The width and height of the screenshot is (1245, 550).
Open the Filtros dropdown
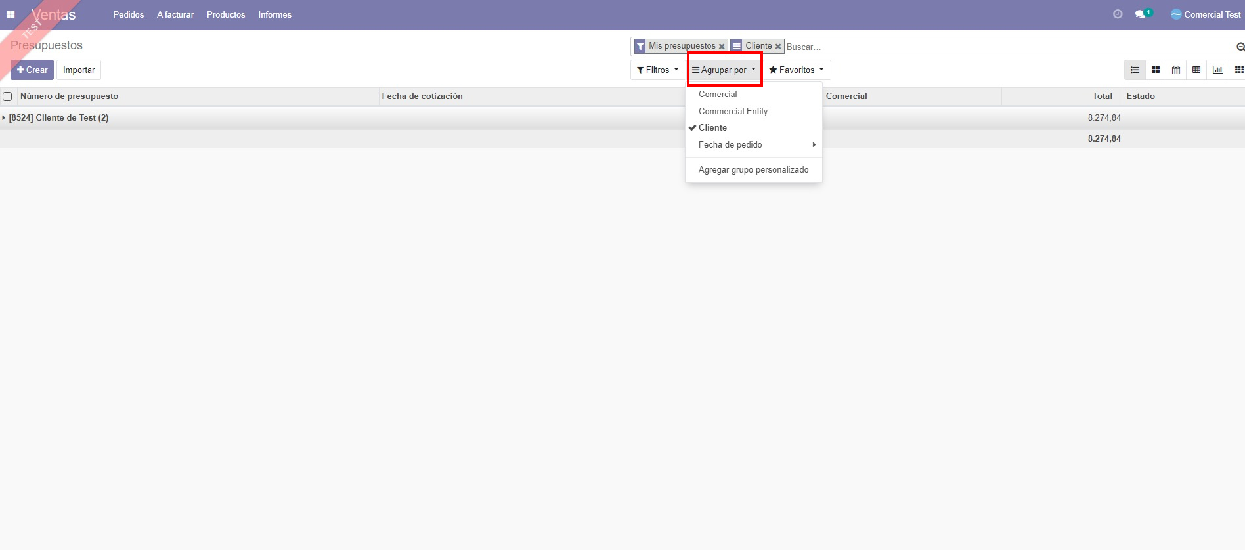coord(657,70)
